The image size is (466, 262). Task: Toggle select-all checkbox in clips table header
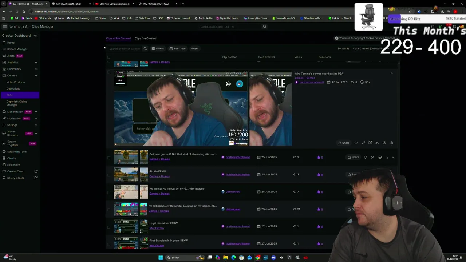click(108, 57)
